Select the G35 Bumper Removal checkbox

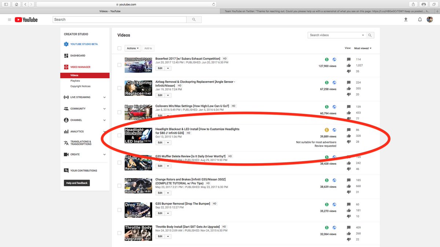tap(119, 210)
